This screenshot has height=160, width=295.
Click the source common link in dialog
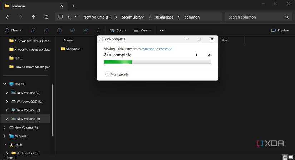[148, 49]
